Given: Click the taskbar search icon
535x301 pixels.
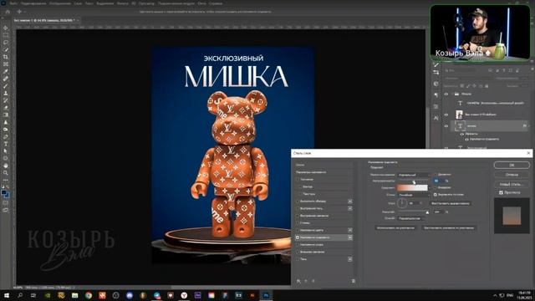Looking at the screenshot, I should point(20,295).
